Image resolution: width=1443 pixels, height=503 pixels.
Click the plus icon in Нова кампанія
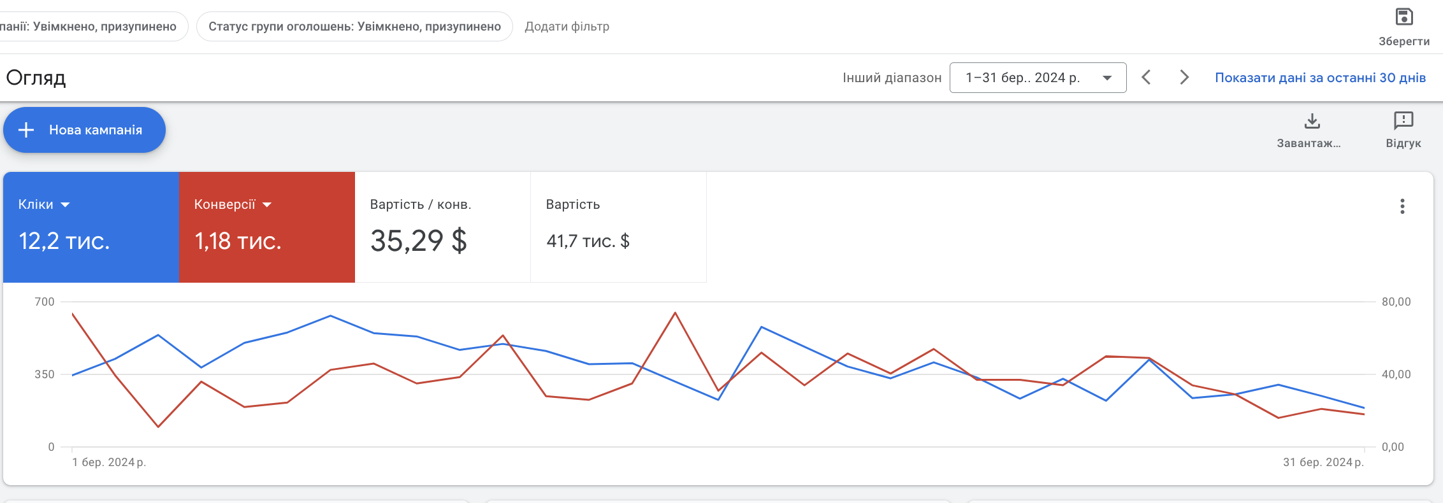click(x=26, y=130)
